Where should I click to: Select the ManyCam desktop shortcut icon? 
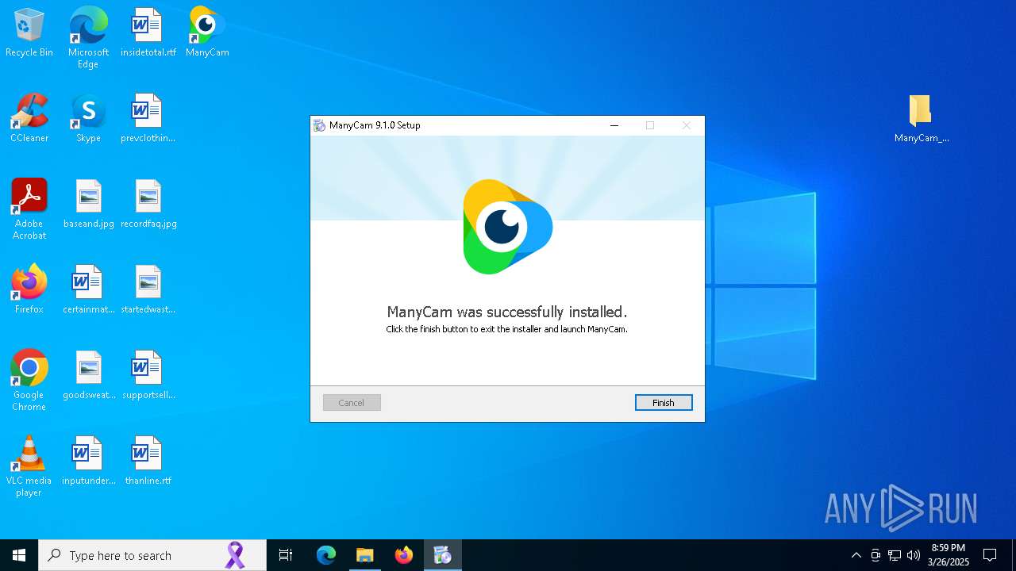pyautogui.click(x=207, y=33)
